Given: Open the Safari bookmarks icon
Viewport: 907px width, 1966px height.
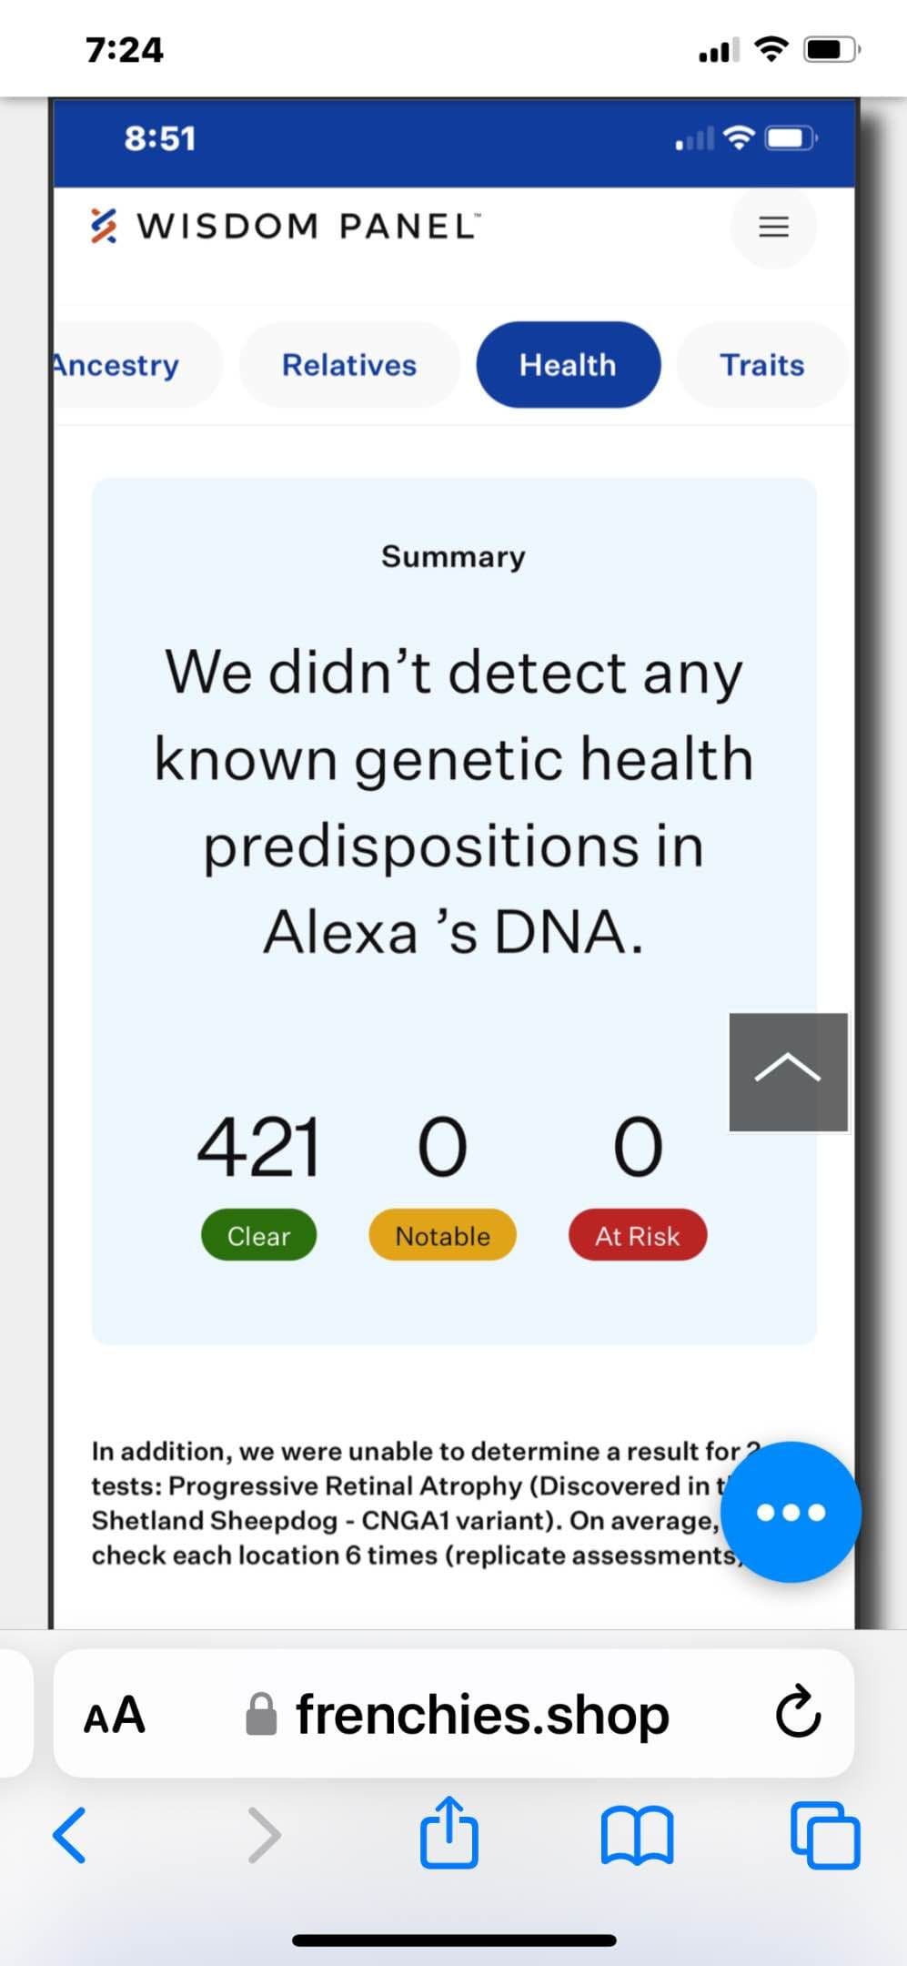Looking at the screenshot, I should [638, 1835].
